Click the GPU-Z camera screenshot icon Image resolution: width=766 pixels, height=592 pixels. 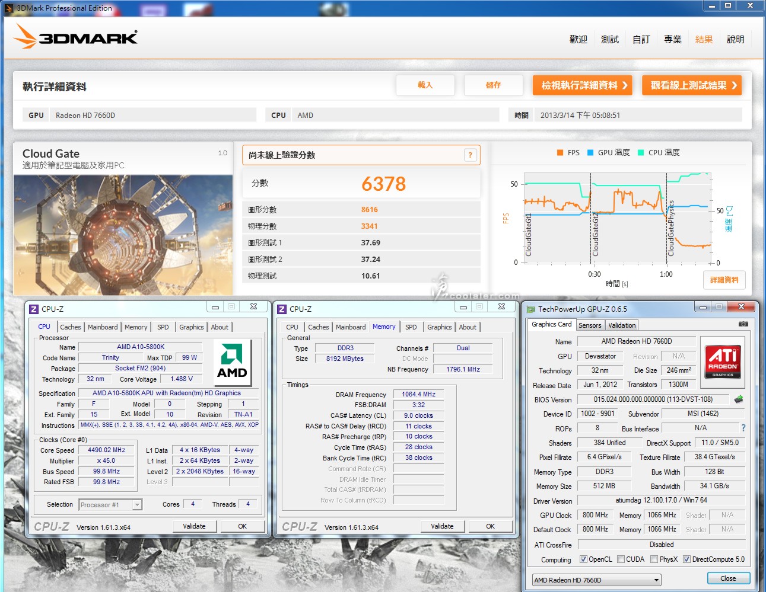743,324
